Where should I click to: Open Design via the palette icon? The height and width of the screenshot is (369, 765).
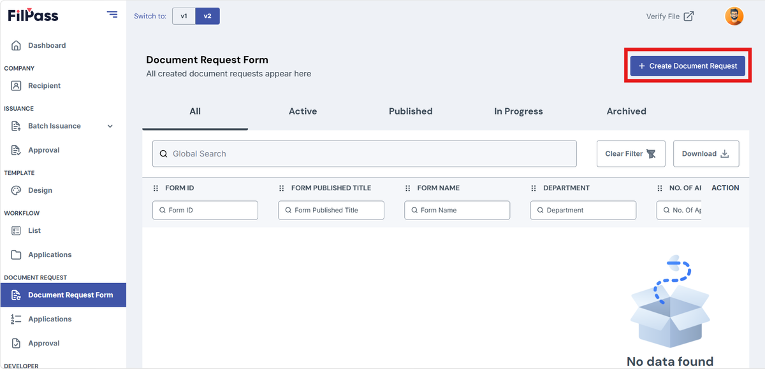pyautogui.click(x=17, y=190)
